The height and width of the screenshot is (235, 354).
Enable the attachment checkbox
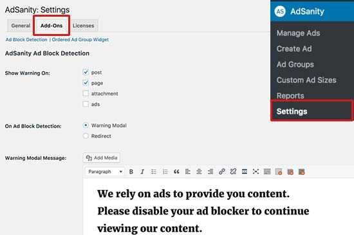point(86,93)
